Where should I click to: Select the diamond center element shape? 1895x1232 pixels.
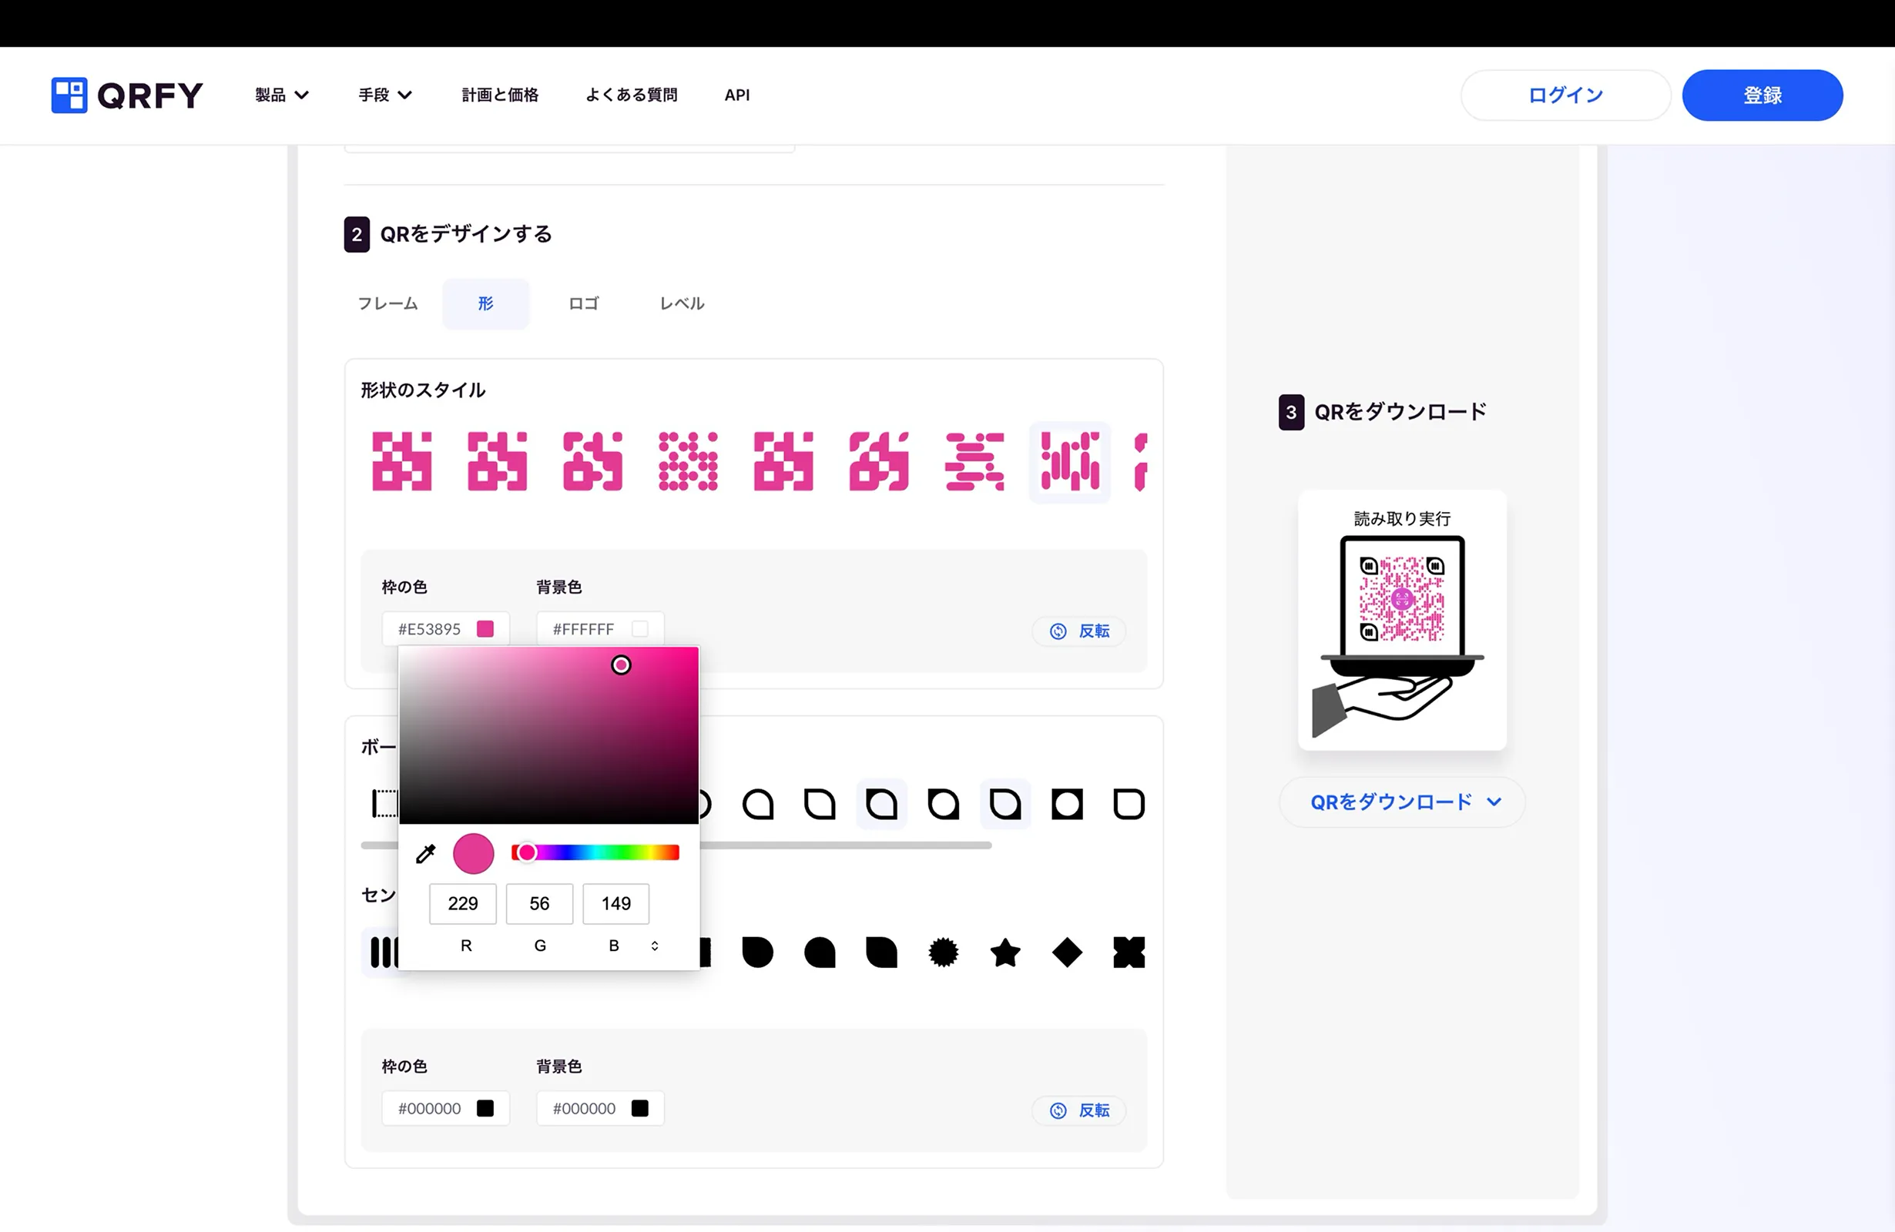[1068, 952]
